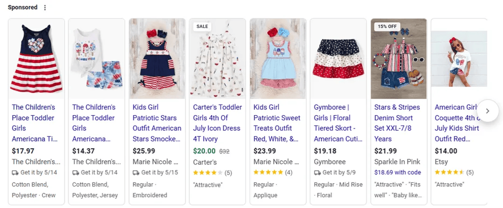Open the navy heart striped dress image

click(x=36, y=58)
